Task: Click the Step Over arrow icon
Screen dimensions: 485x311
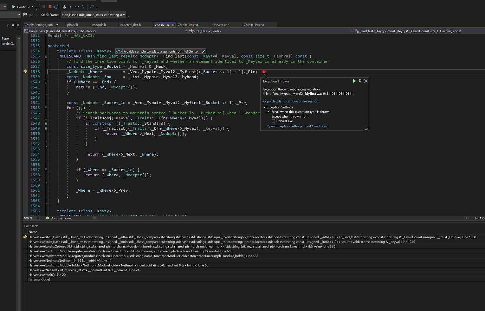Action: click(x=77, y=7)
